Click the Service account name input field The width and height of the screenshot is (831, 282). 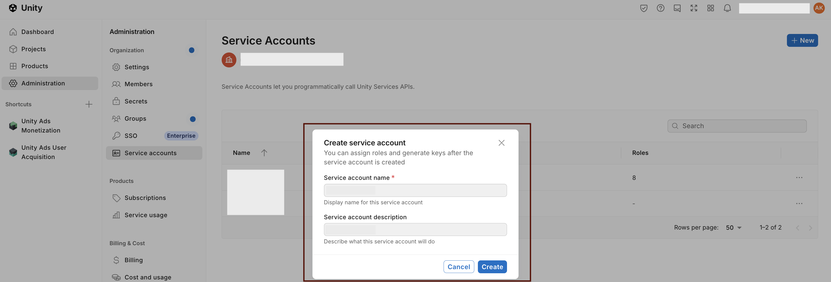(x=415, y=190)
